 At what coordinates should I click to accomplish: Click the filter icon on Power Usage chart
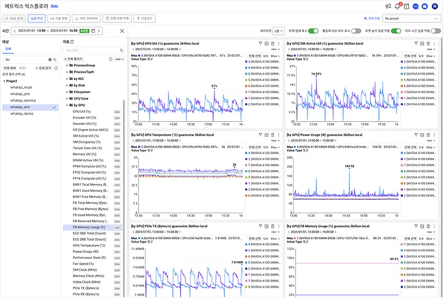click(x=416, y=135)
